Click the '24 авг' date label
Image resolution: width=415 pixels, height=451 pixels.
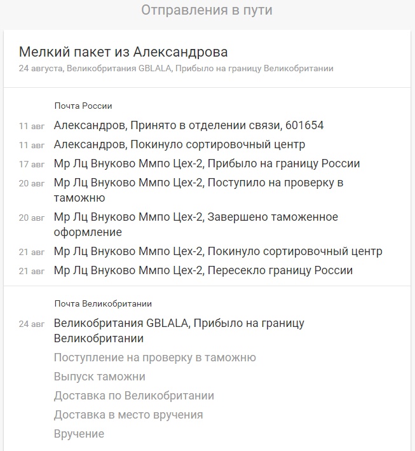click(32, 324)
